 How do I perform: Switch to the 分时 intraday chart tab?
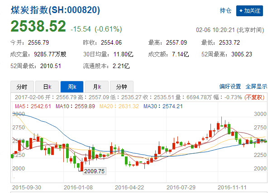click(x=22, y=87)
